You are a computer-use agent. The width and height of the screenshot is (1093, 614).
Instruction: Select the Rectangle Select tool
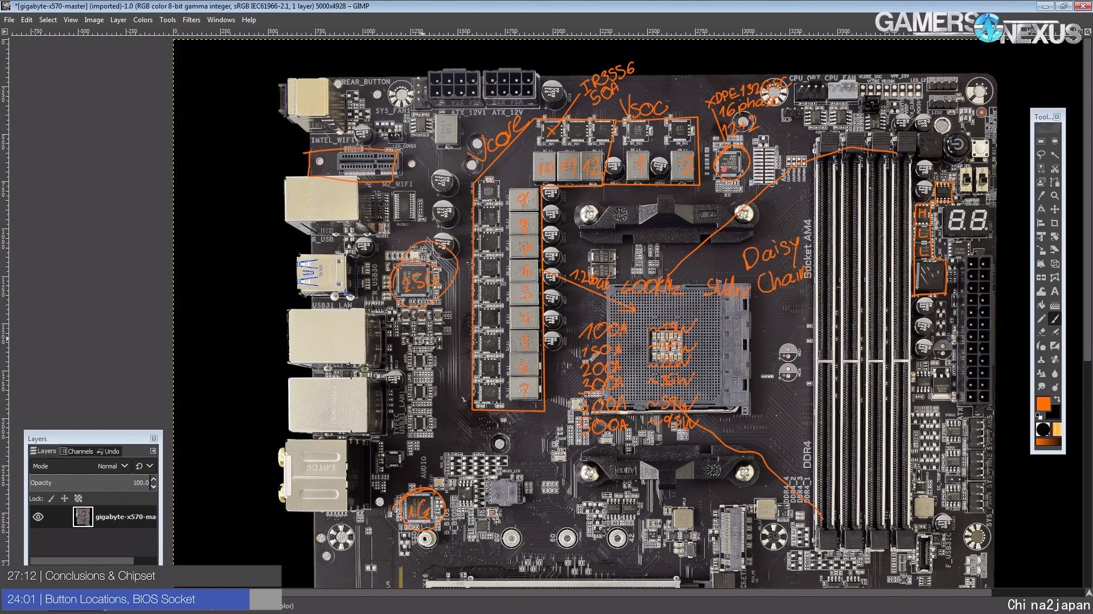(1041, 142)
